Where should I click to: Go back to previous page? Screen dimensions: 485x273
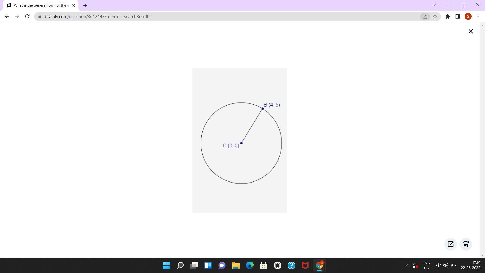coord(7,17)
